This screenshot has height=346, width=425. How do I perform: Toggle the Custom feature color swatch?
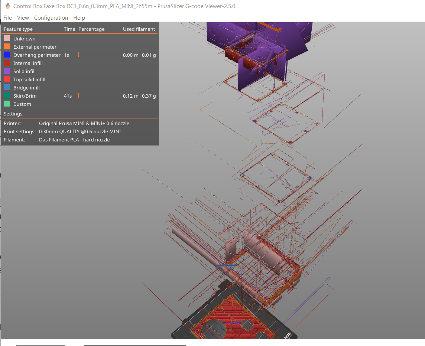tap(7, 104)
